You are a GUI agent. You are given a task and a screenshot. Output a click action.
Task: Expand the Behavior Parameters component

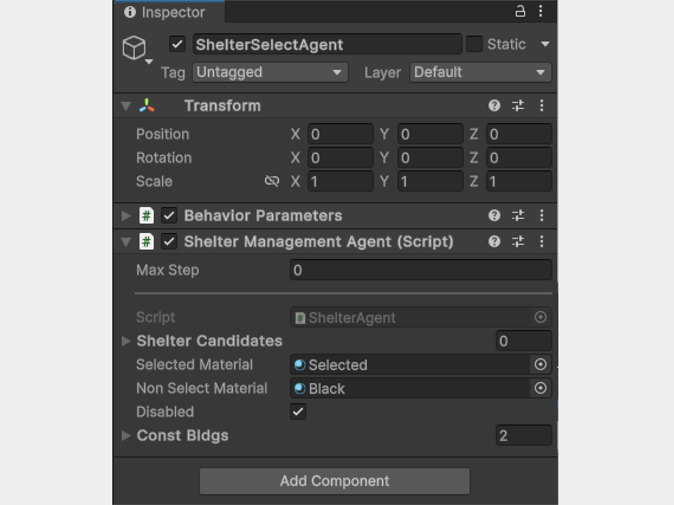(x=126, y=215)
